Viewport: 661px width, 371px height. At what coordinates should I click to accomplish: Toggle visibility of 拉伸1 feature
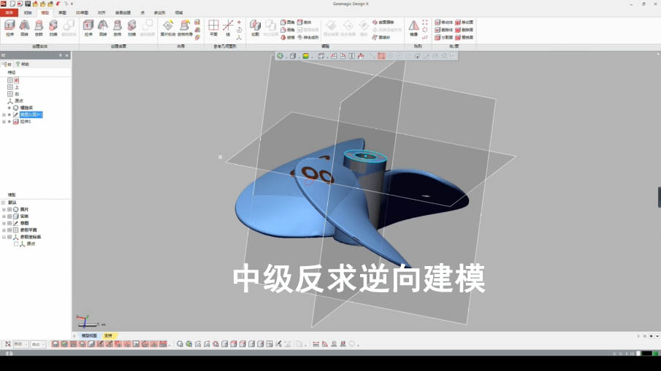click(9, 122)
